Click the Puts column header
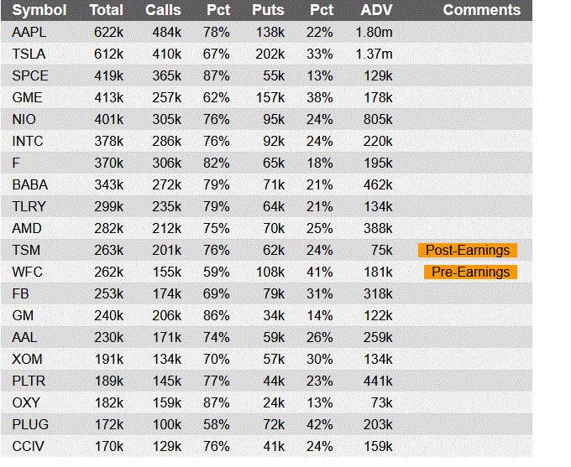This screenshot has height=467, width=571. click(x=268, y=10)
